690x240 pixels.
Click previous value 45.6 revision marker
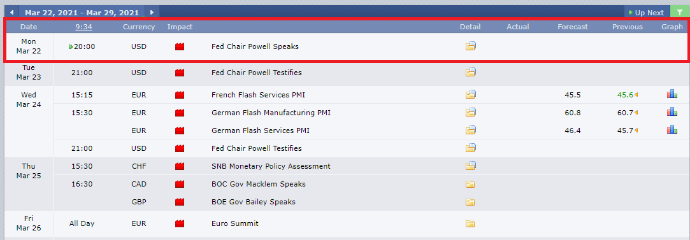click(636, 95)
